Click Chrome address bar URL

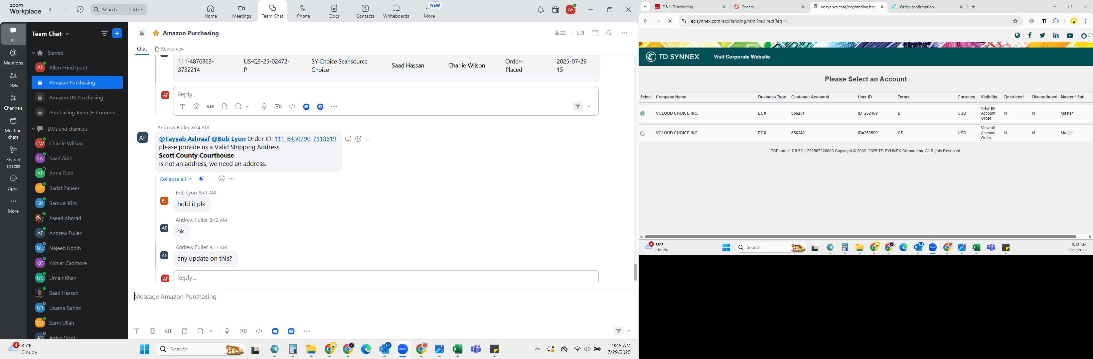(x=739, y=21)
